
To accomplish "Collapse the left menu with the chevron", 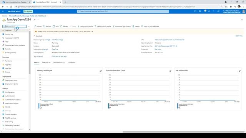I will tap(29, 26).
